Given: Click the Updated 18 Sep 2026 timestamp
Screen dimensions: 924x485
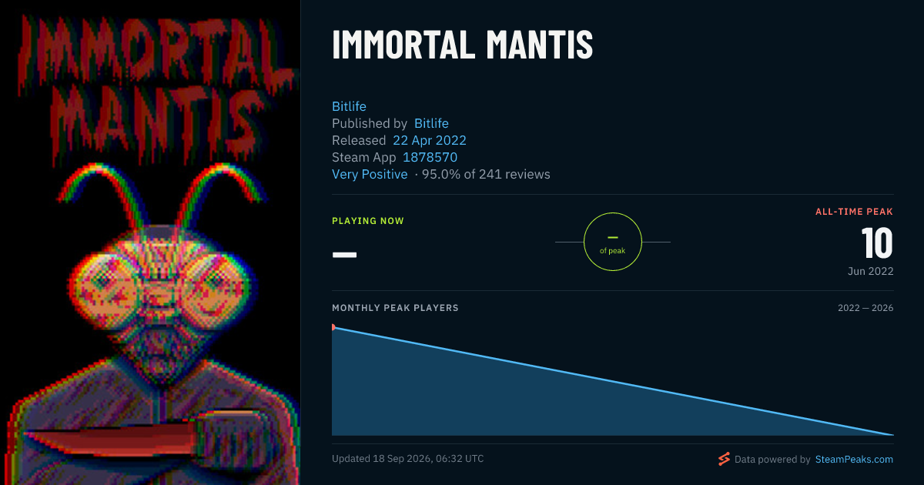Looking at the screenshot, I should [408, 459].
